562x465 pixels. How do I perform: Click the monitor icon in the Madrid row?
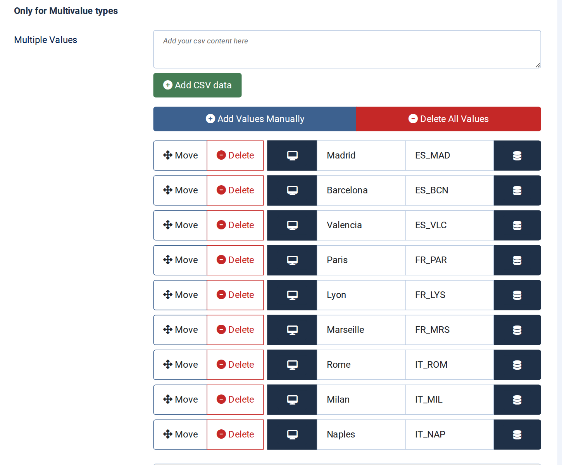pyautogui.click(x=292, y=155)
